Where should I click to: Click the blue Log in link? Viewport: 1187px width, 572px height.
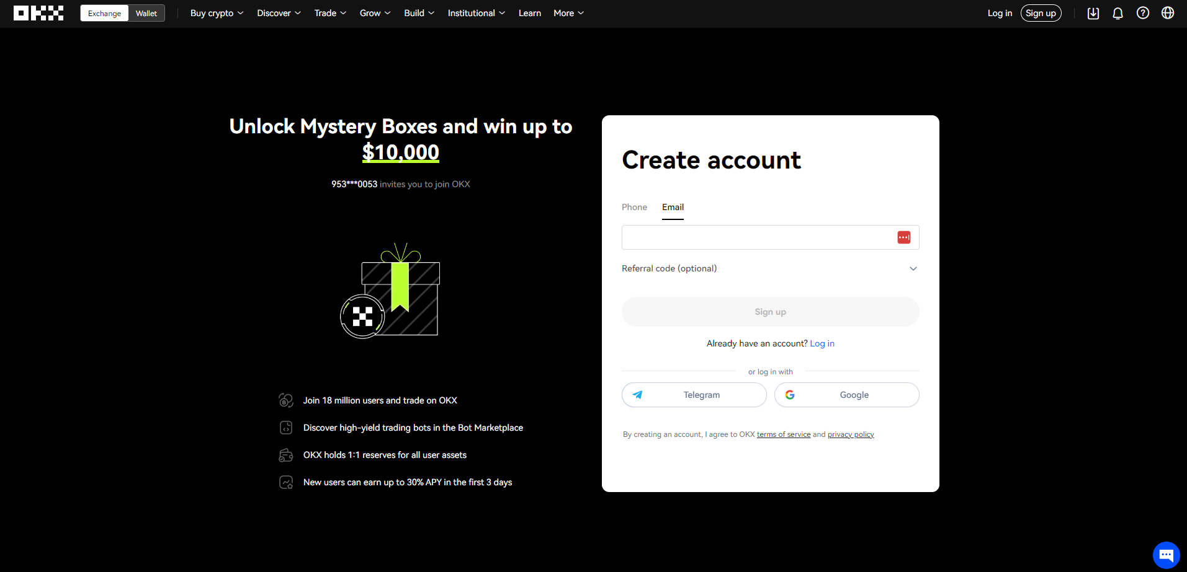[x=822, y=343]
